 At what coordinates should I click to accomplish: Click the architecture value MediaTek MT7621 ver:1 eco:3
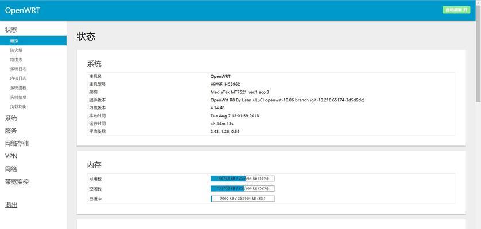point(239,92)
